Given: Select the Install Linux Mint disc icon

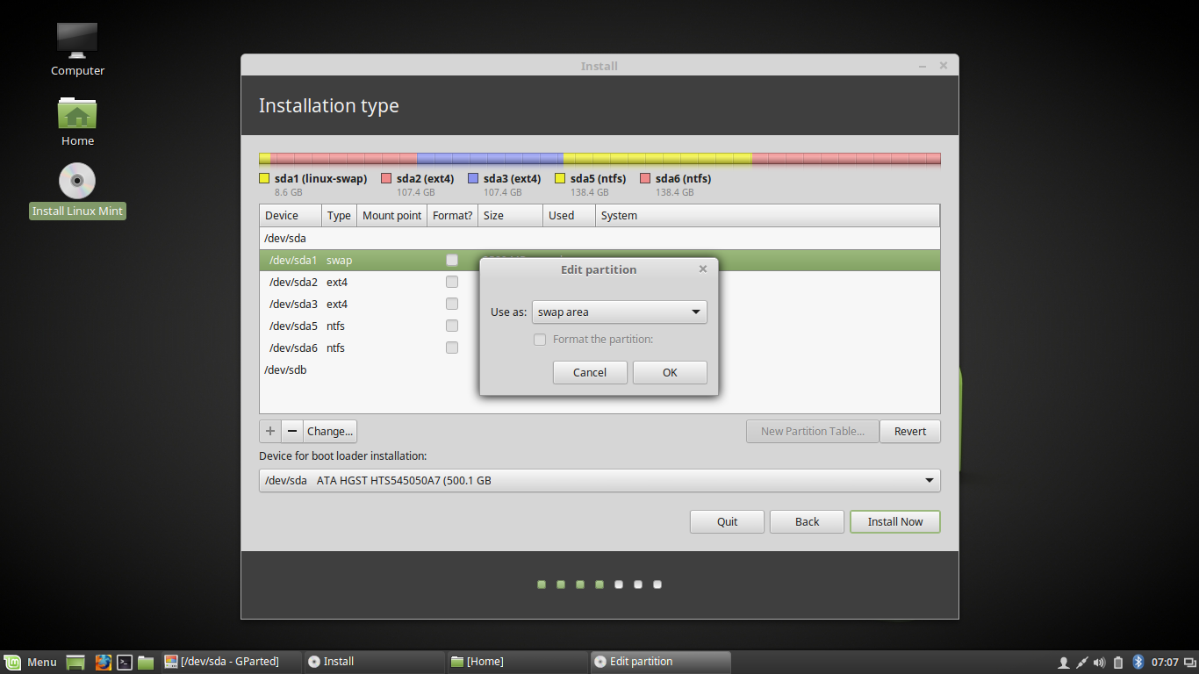Looking at the screenshot, I should click(x=77, y=181).
